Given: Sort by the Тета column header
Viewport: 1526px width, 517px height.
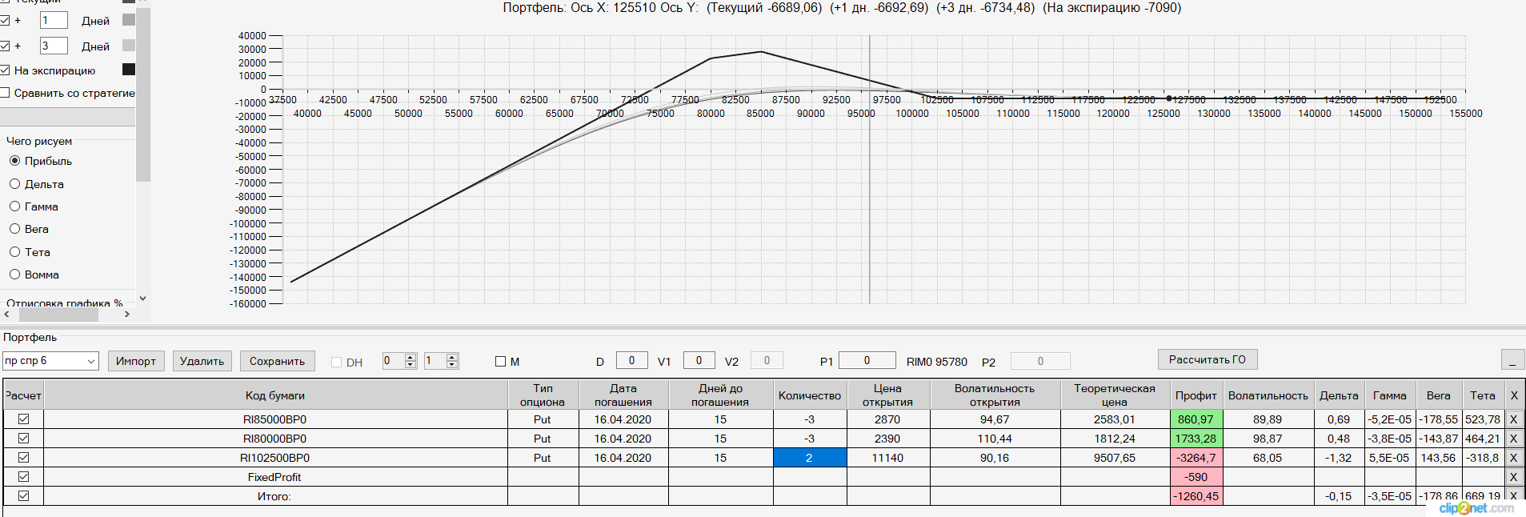Looking at the screenshot, I should click(1483, 395).
